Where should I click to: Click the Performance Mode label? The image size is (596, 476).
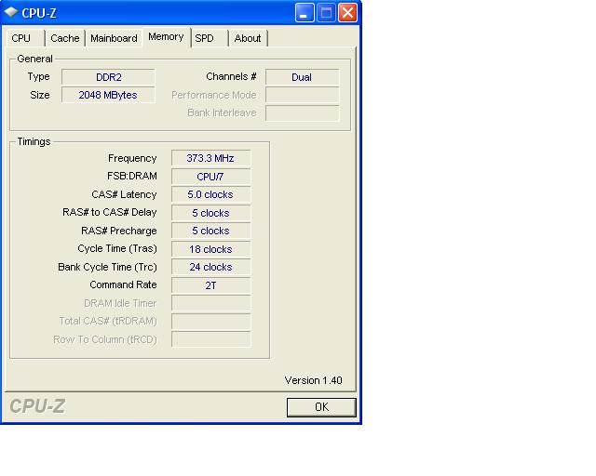[x=214, y=95]
